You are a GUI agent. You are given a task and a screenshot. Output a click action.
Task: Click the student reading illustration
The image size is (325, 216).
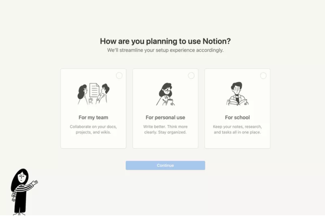[237, 93]
